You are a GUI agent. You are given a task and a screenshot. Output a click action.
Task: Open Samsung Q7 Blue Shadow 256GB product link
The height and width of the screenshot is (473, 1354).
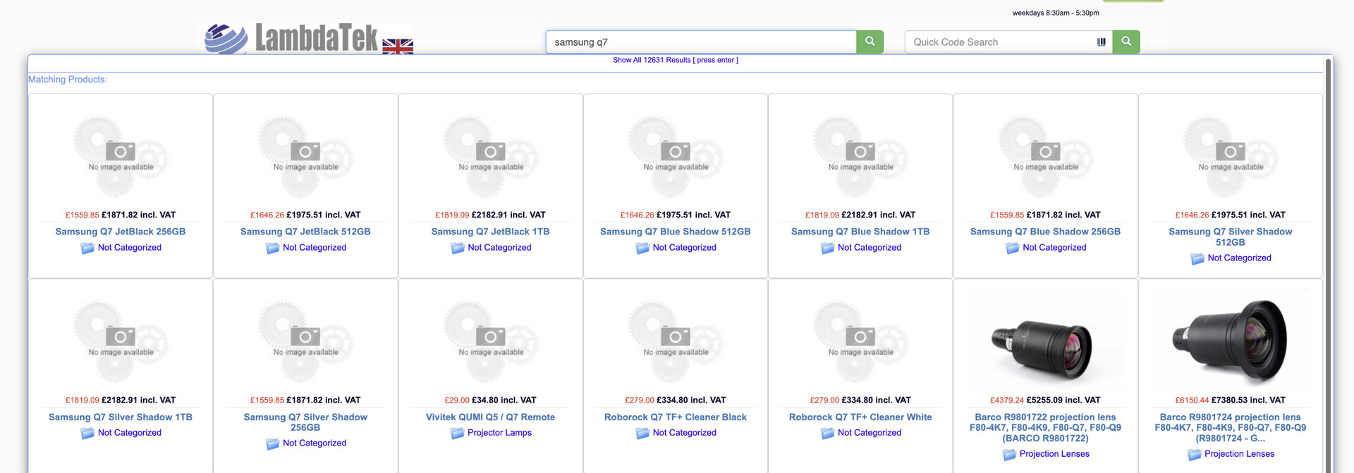pyautogui.click(x=1045, y=232)
